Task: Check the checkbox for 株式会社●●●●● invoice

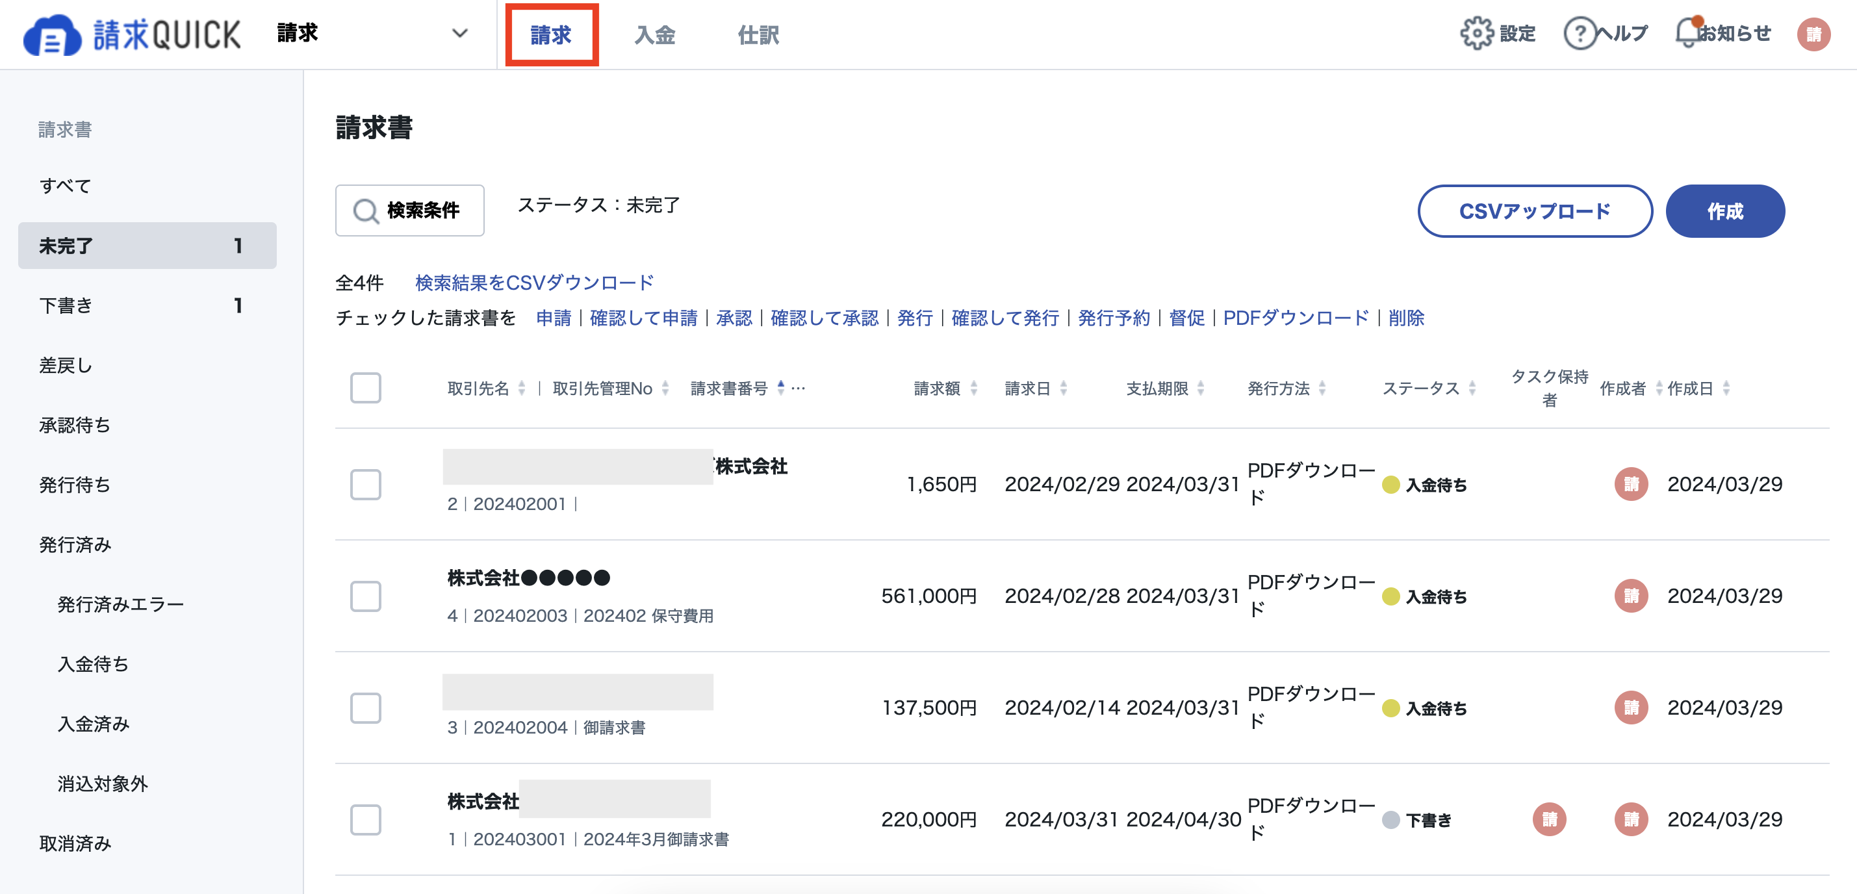Action: pos(365,596)
